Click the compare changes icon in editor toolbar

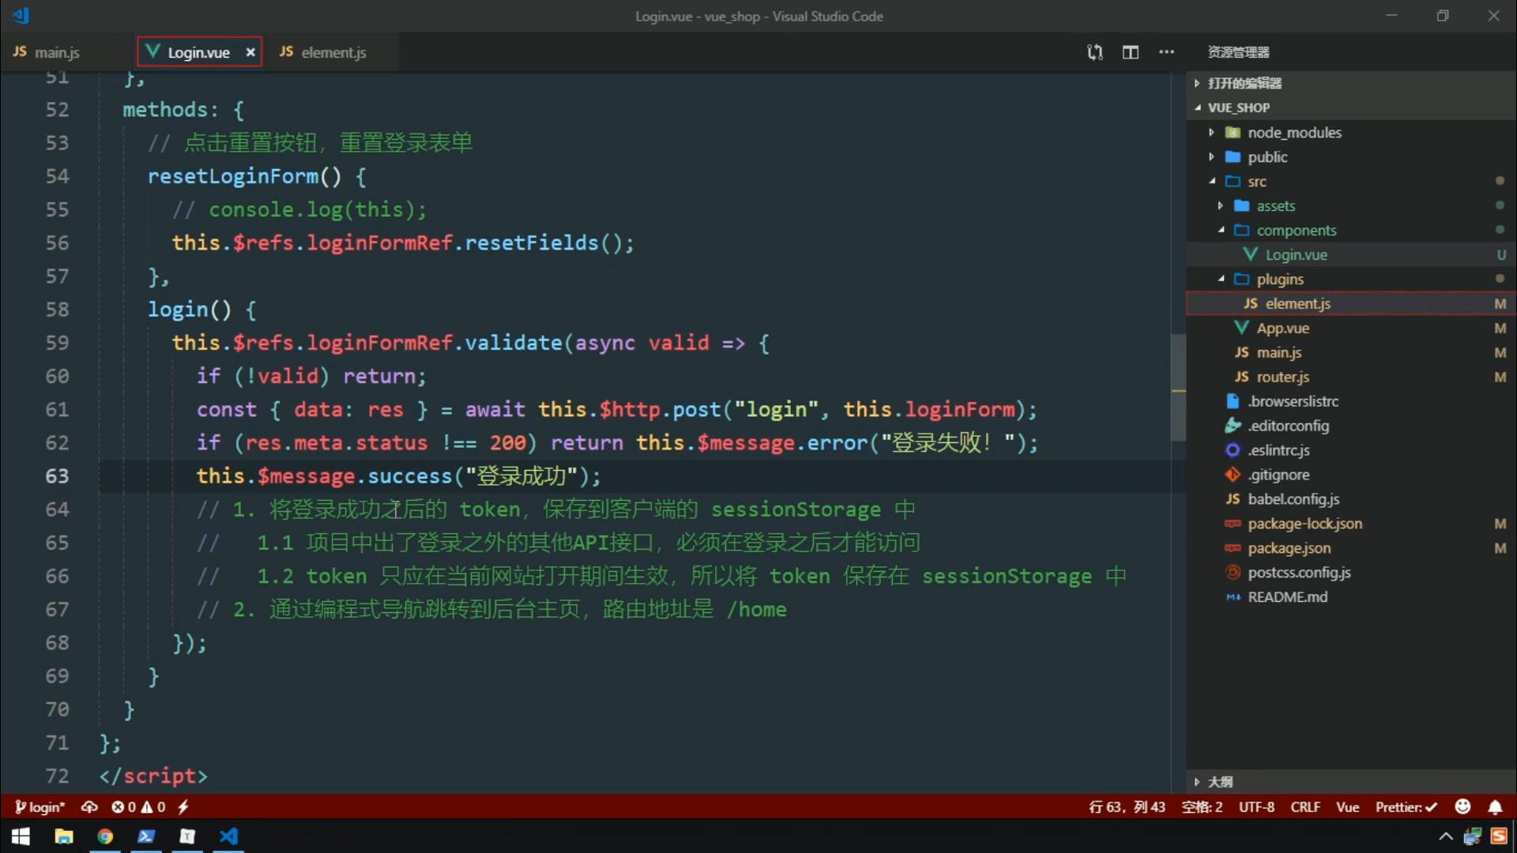(x=1095, y=52)
